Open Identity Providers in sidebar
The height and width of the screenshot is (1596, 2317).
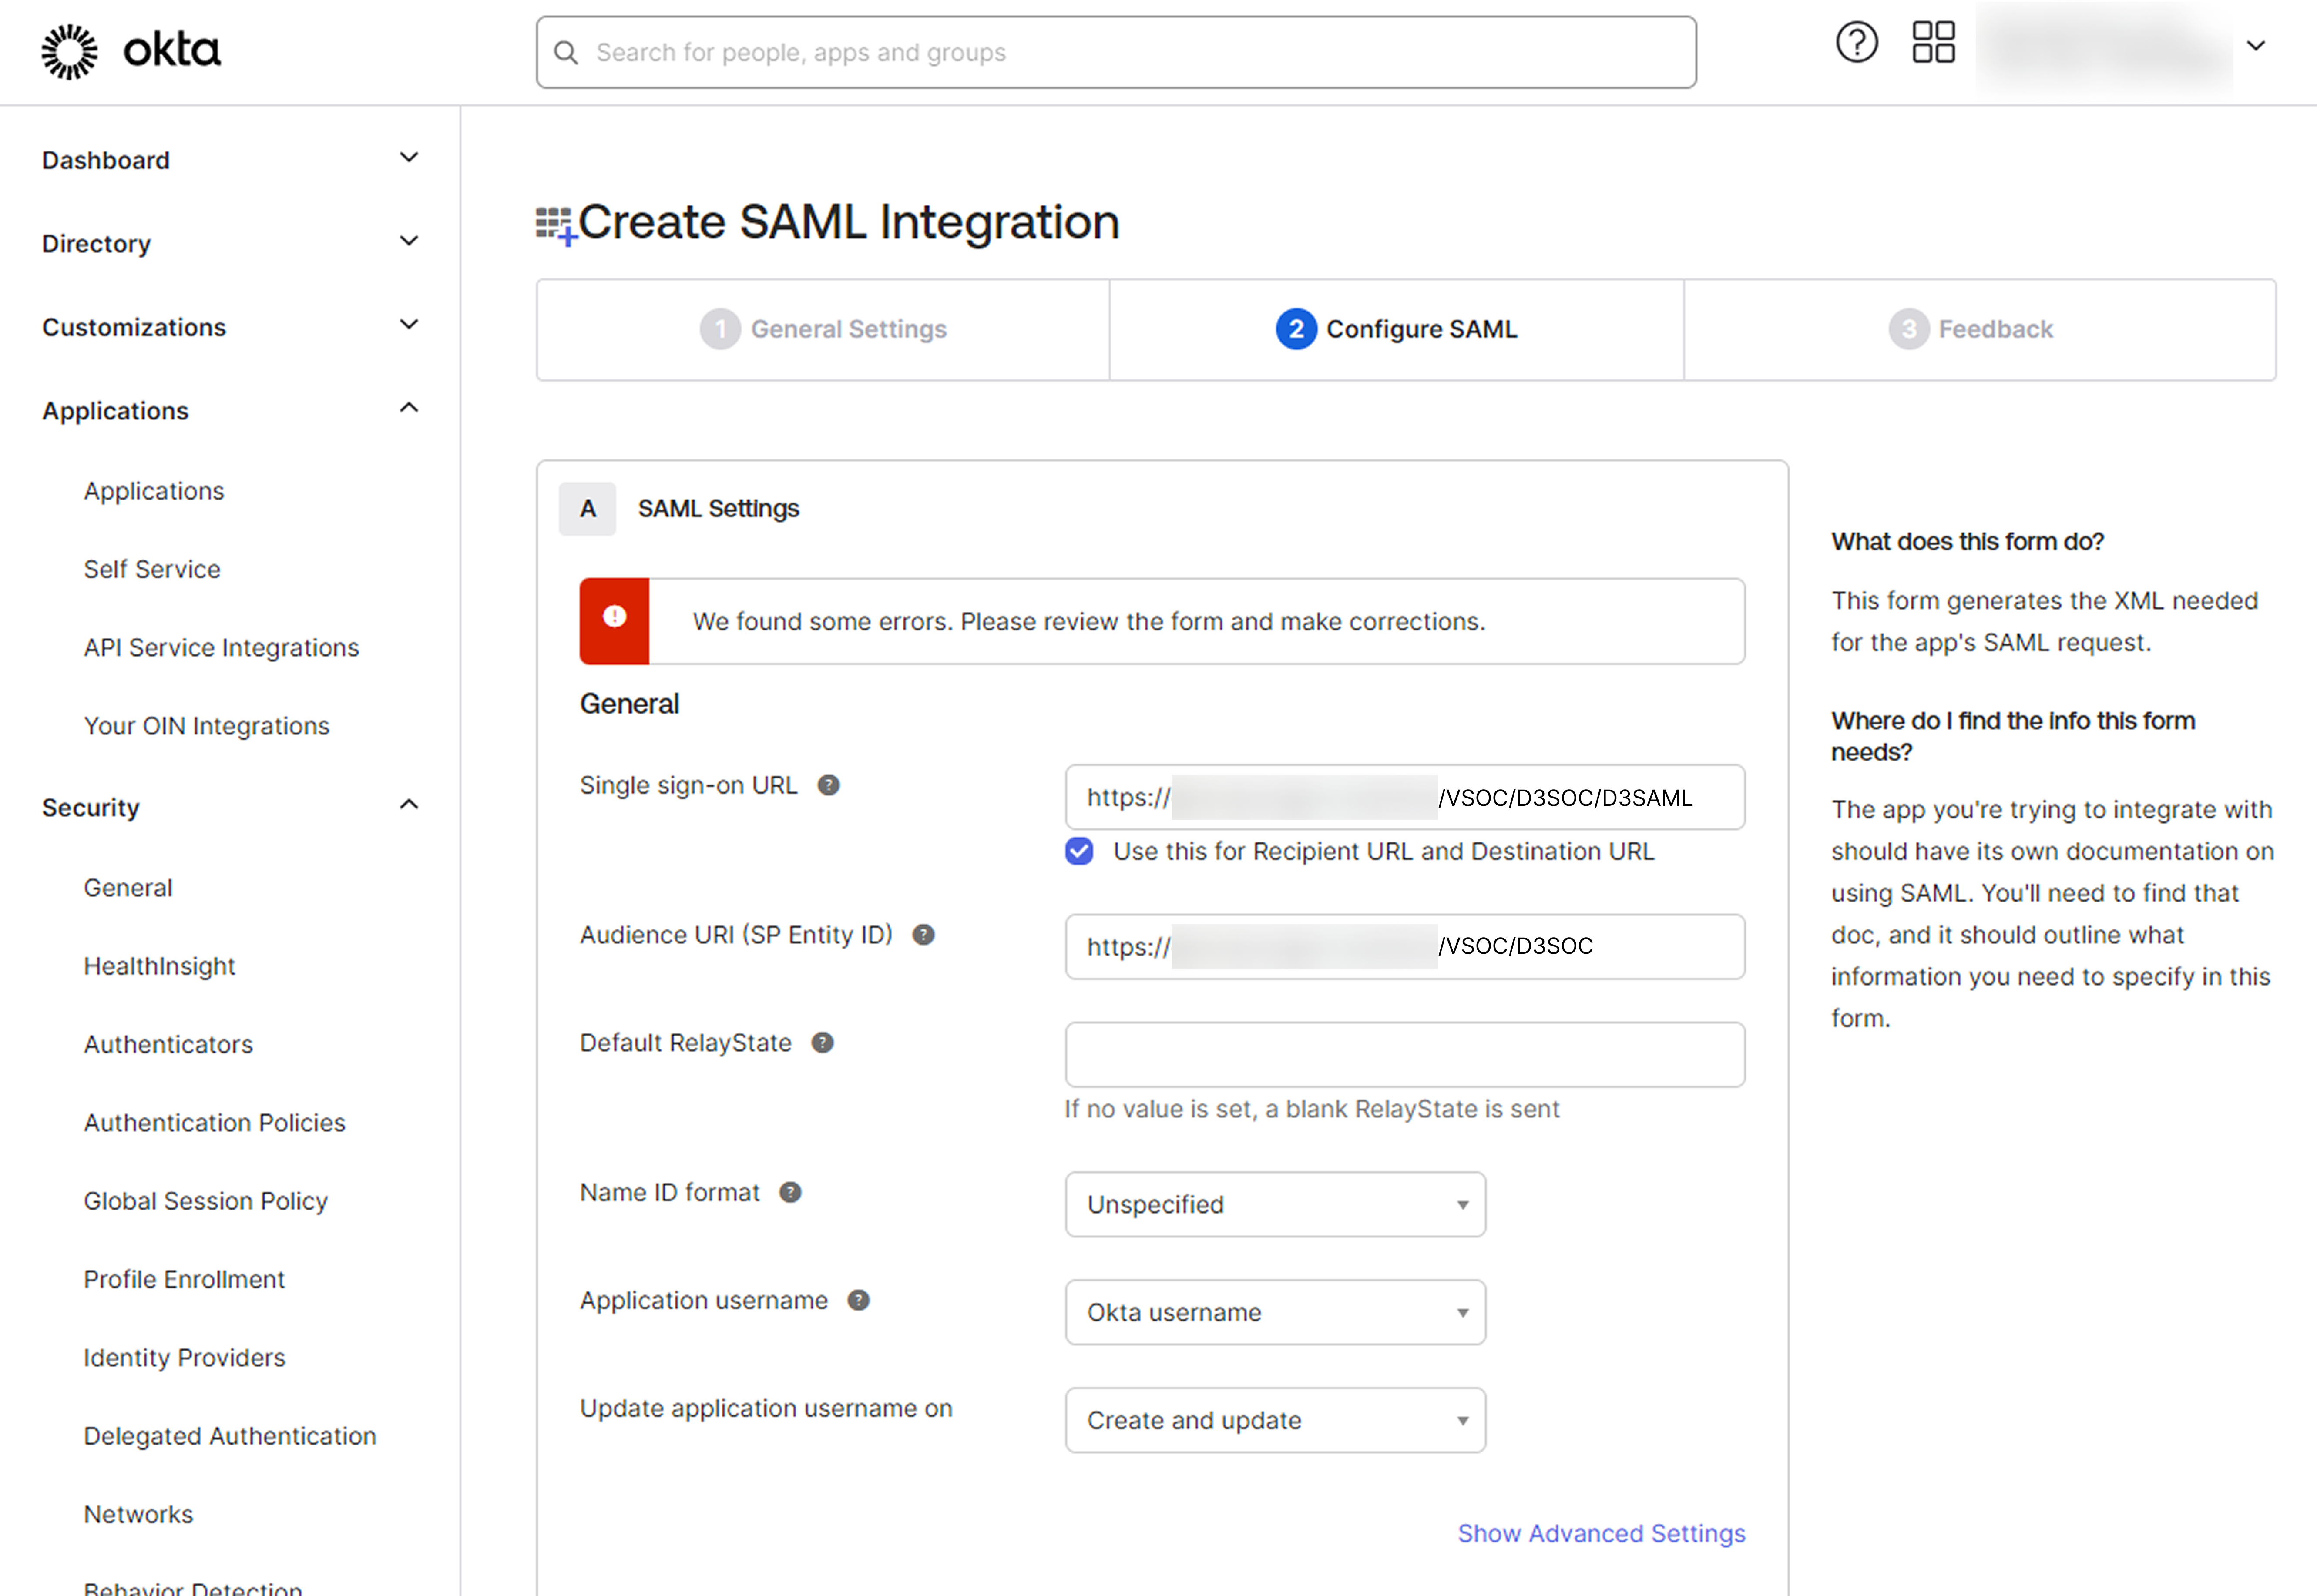click(x=184, y=1358)
